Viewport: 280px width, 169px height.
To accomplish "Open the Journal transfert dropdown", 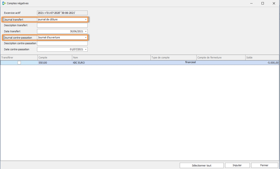I will (x=86, y=19).
